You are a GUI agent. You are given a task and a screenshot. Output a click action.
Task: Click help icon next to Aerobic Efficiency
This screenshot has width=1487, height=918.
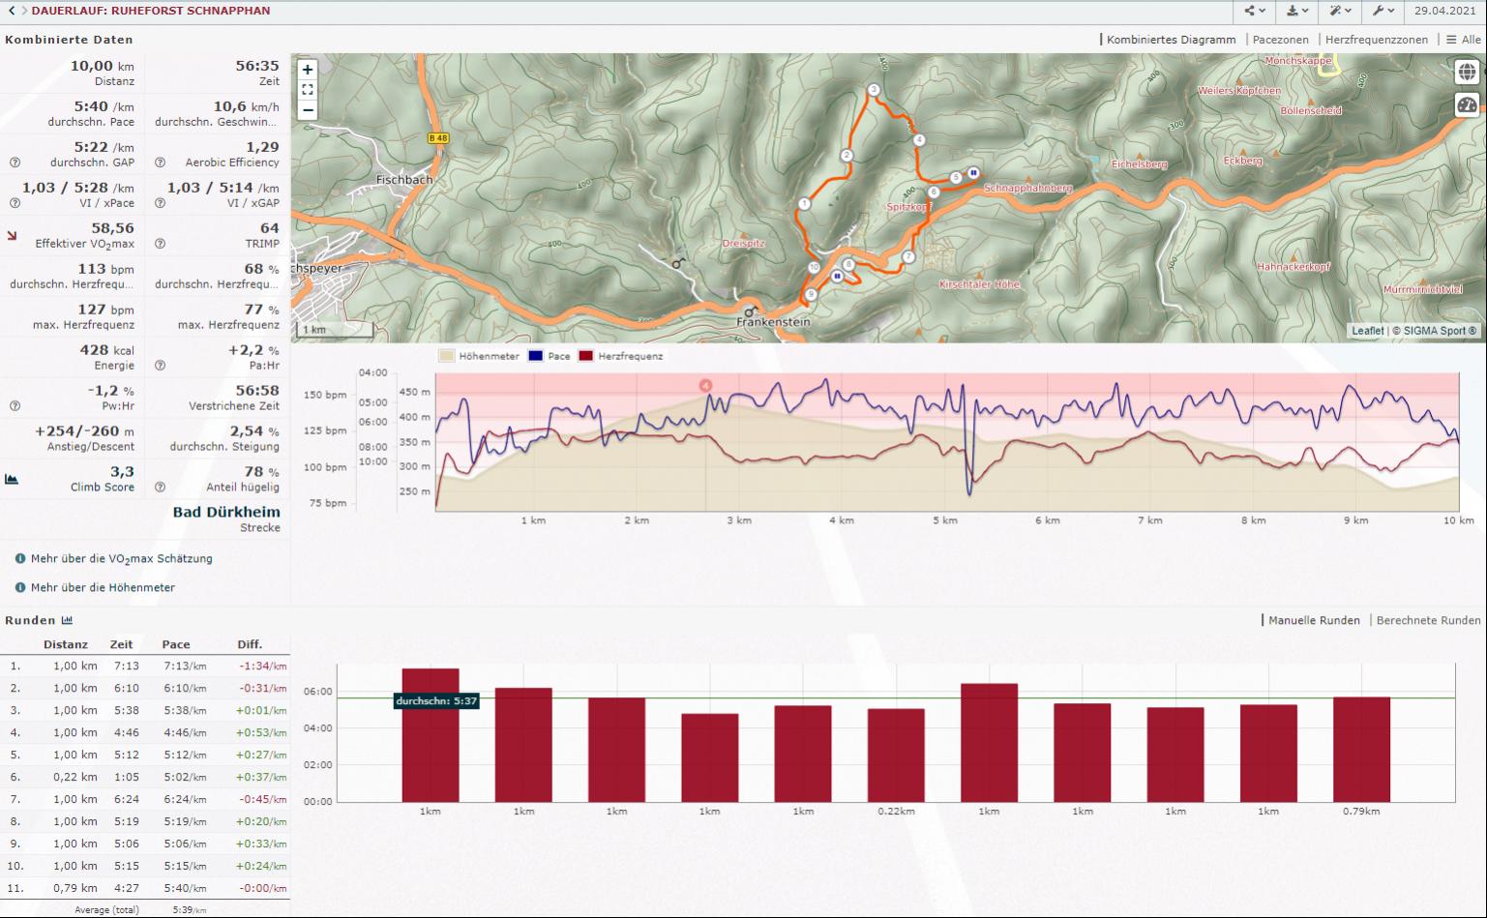pyautogui.click(x=161, y=163)
